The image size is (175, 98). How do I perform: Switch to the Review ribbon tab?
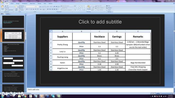click(39, 4)
